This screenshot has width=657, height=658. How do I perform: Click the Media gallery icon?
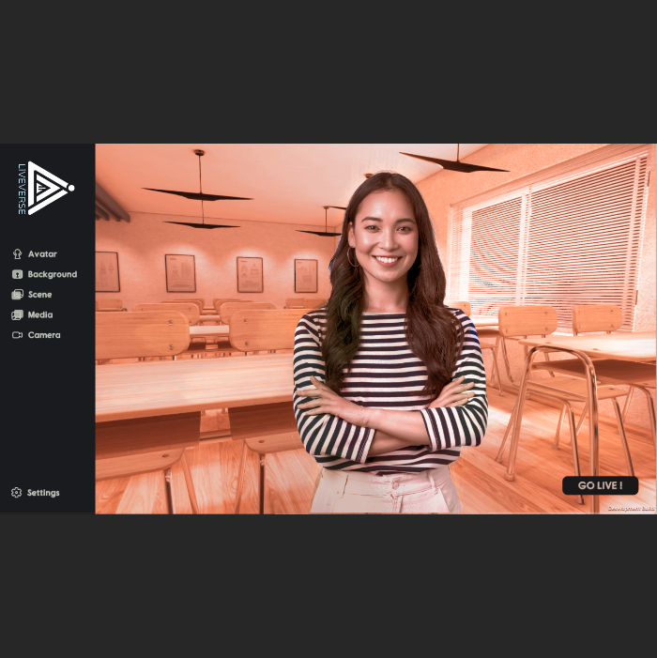tap(17, 315)
